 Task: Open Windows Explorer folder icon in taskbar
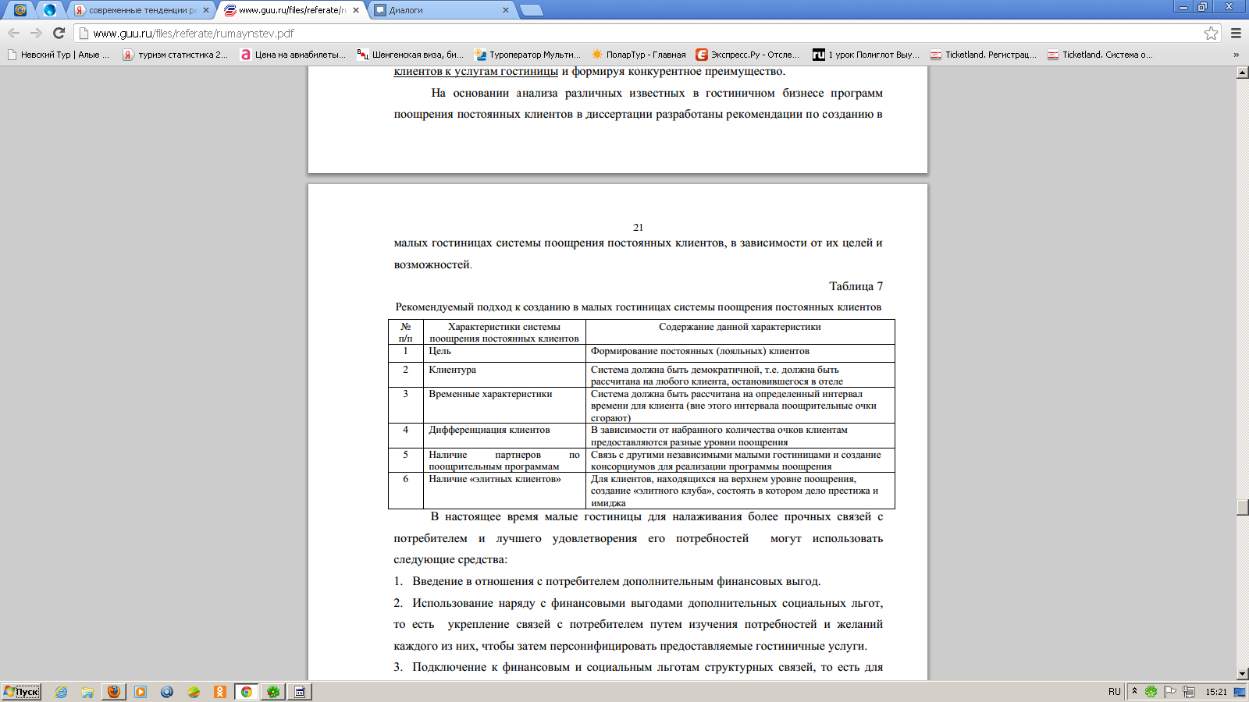point(87,692)
